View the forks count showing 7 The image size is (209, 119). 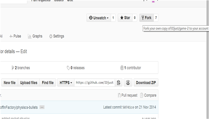pos(156,18)
